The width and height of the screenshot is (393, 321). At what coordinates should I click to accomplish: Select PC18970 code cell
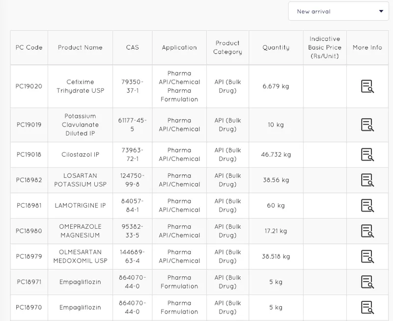29,307
